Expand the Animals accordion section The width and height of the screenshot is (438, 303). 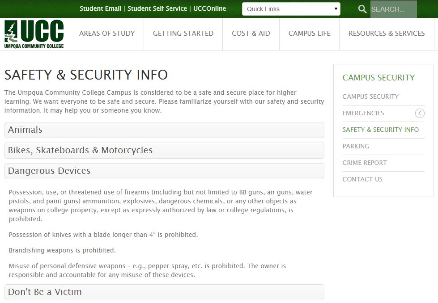pos(164,130)
